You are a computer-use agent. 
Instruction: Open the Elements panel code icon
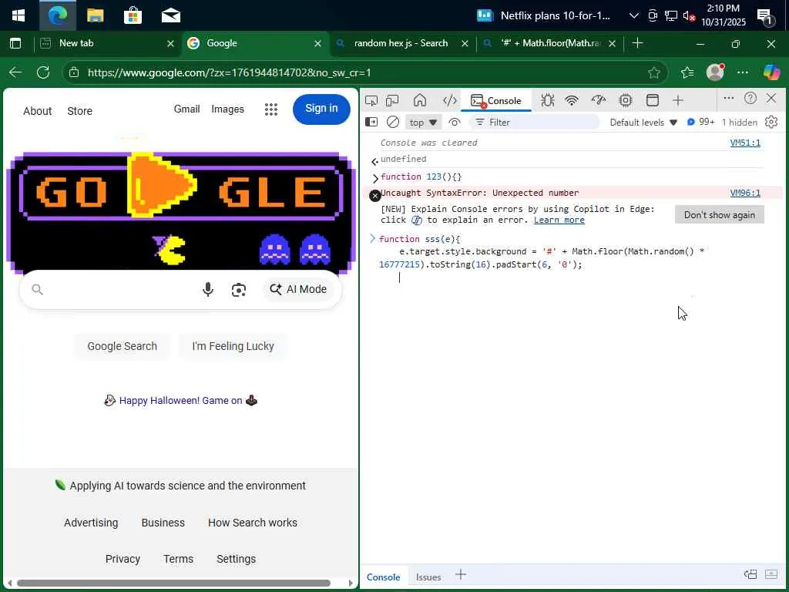tap(449, 100)
